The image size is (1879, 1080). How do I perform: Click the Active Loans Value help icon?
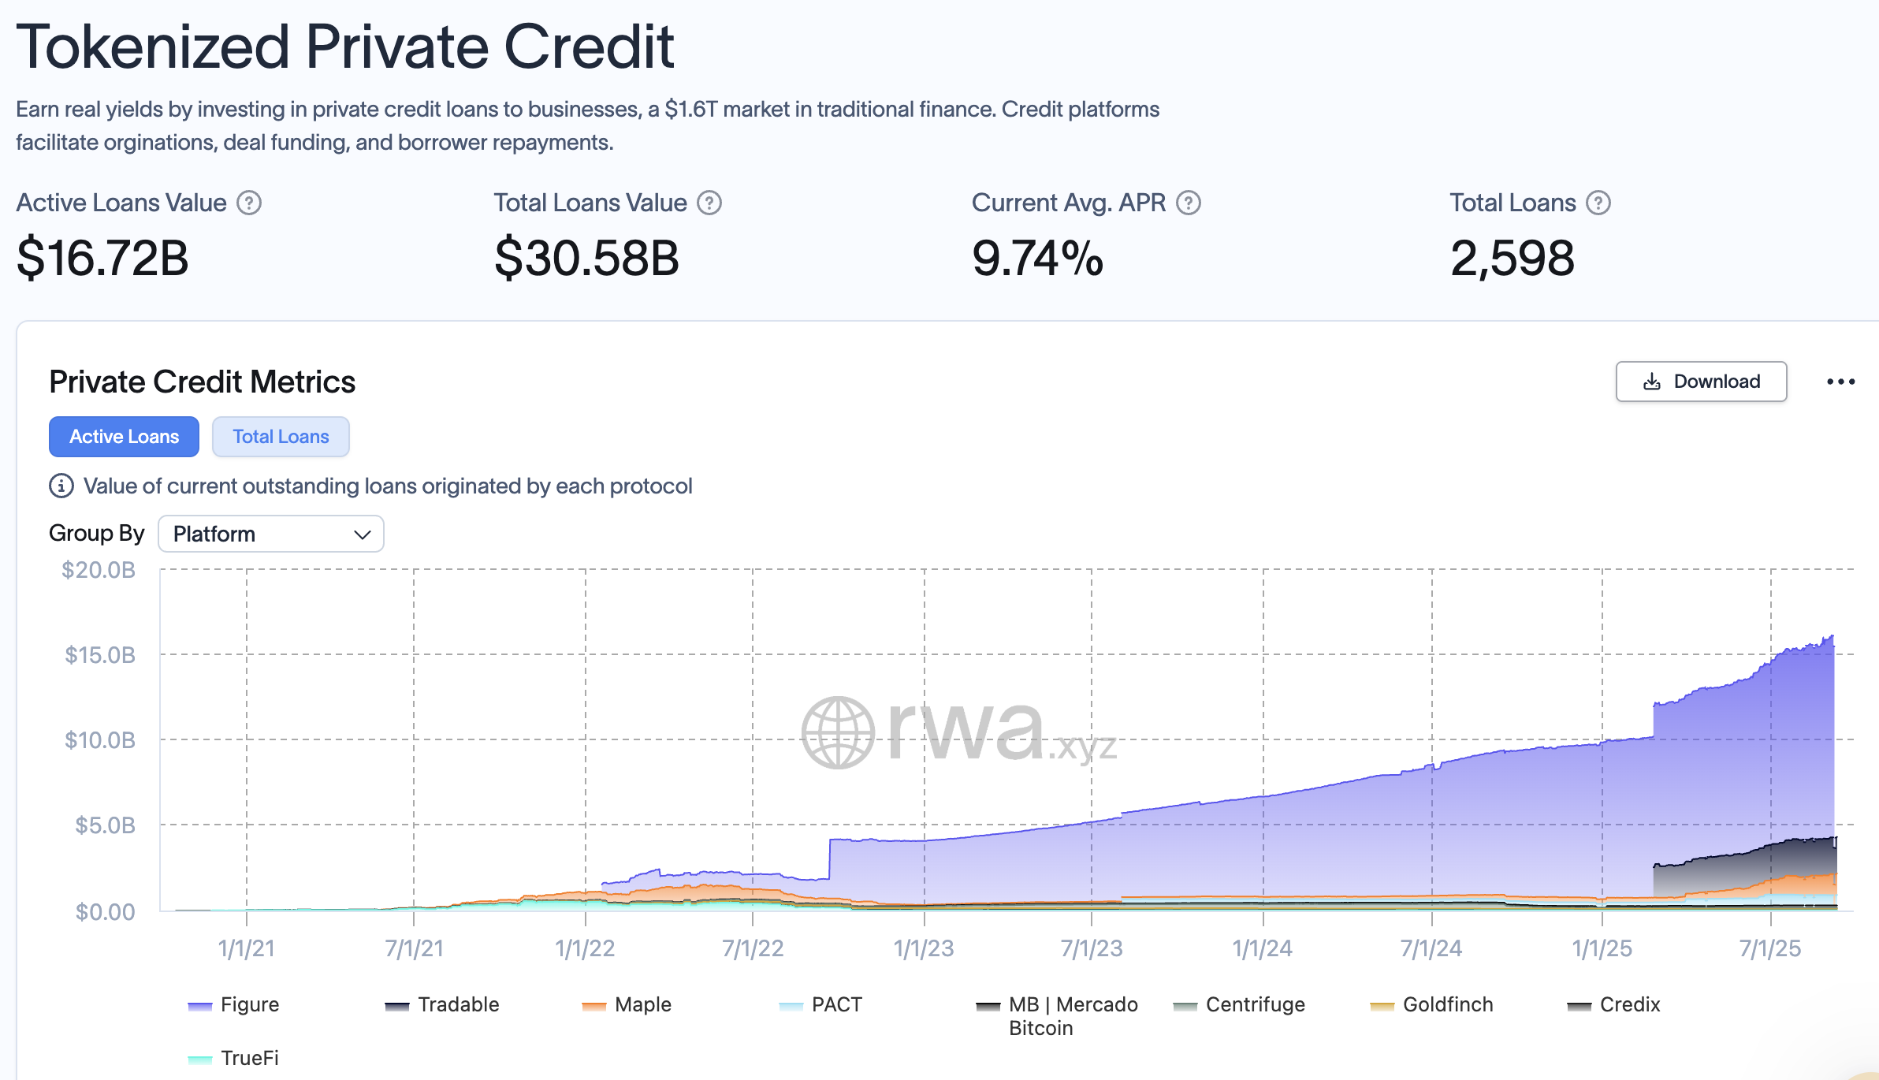tap(249, 203)
